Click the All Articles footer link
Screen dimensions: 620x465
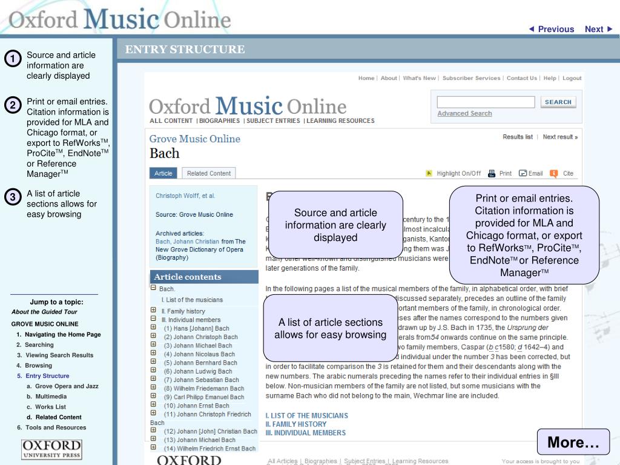(283, 461)
